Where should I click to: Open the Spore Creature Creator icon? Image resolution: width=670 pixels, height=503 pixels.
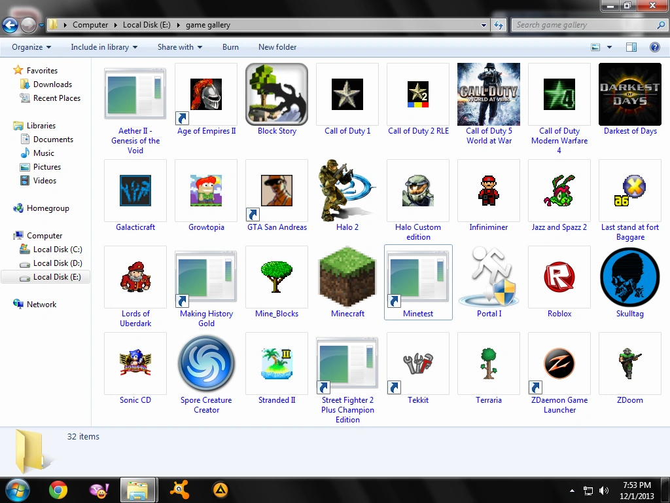[206, 363]
